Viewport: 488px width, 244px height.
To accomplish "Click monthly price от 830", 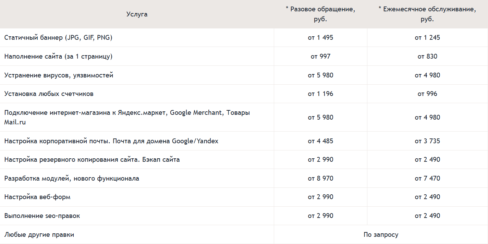I will [427, 57].
